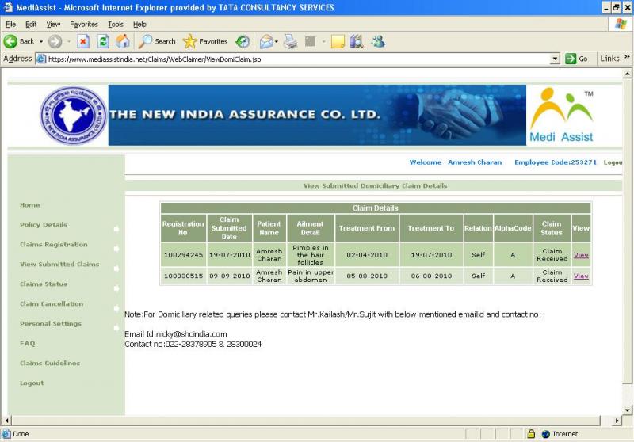This screenshot has width=634, height=442.
Task: Click the green Go arrow button
Action: 571,59
